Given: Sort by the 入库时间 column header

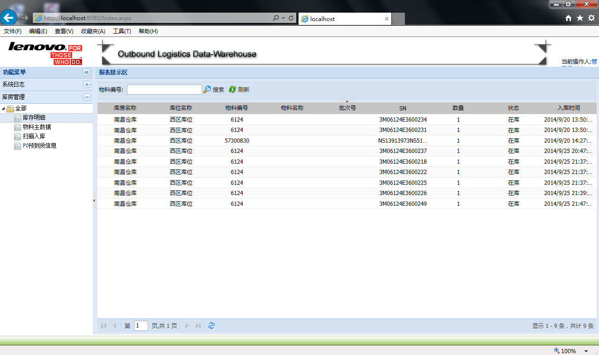Looking at the screenshot, I should [568, 108].
